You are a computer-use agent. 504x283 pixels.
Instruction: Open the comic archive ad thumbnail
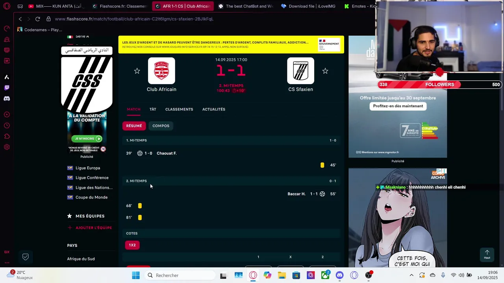point(398,218)
